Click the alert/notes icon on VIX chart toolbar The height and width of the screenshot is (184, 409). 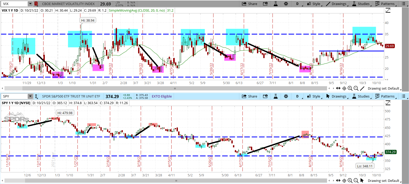pos(265,4)
